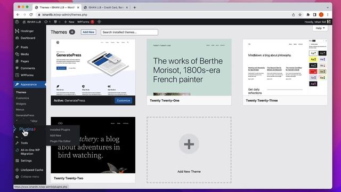This screenshot has width=341, height=192.
Task: Close the Credit Card browser tab
Action: click(127, 7)
